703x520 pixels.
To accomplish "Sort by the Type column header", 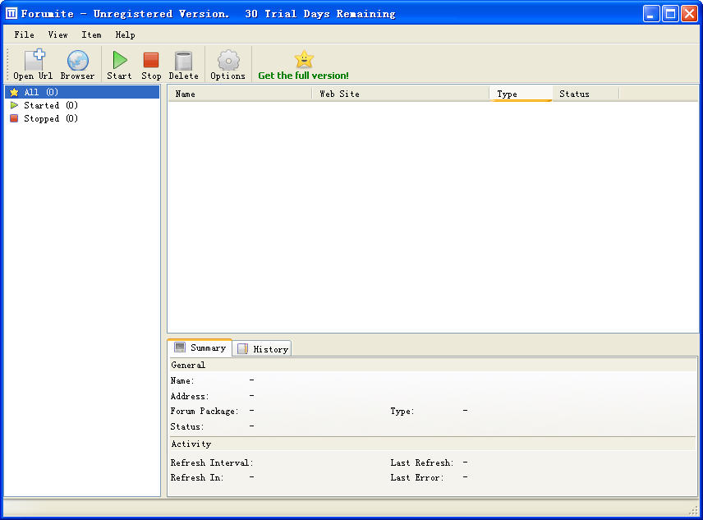I will point(522,94).
